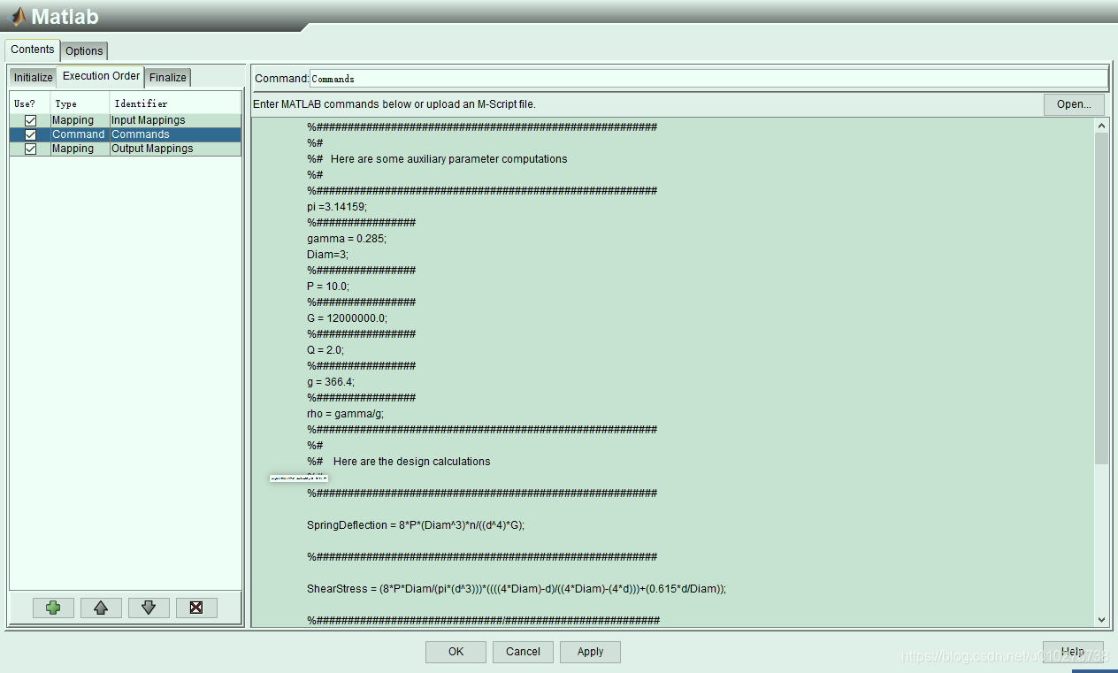Viewport: 1118px width, 673px height.
Task: Open the Initialize tab
Action: [33, 78]
